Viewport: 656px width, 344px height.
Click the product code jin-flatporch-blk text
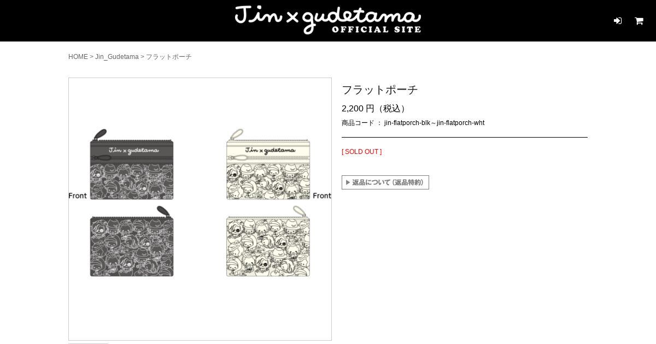[x=407, y=123]
